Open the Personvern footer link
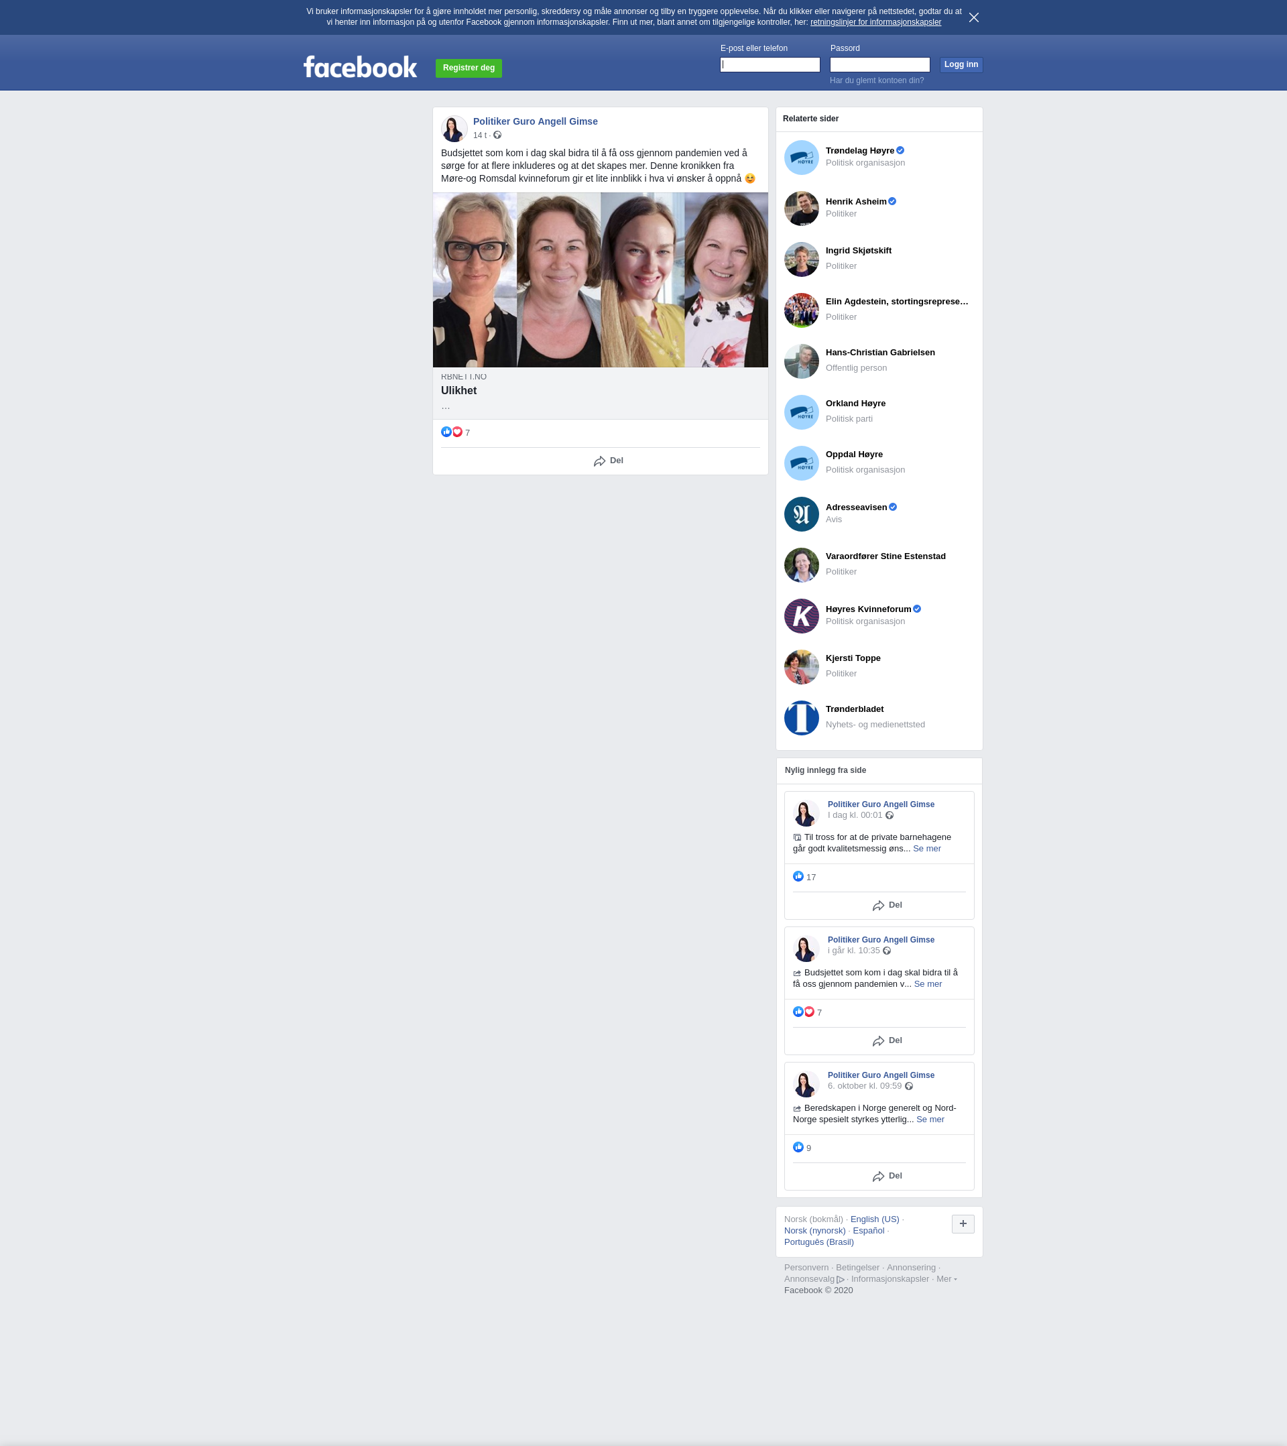The height and width of the screenshot is (1446, 1287). point(806,1267)
